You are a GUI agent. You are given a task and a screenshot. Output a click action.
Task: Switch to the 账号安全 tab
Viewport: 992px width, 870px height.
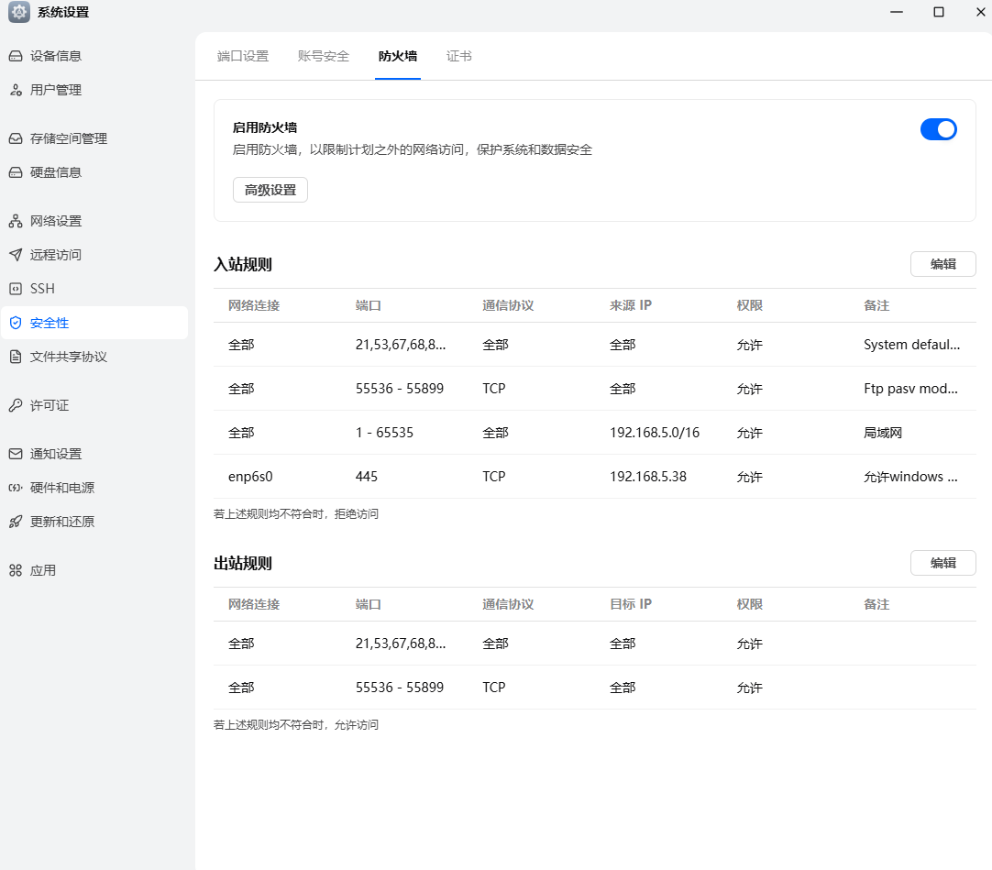[x=324, y=56]
